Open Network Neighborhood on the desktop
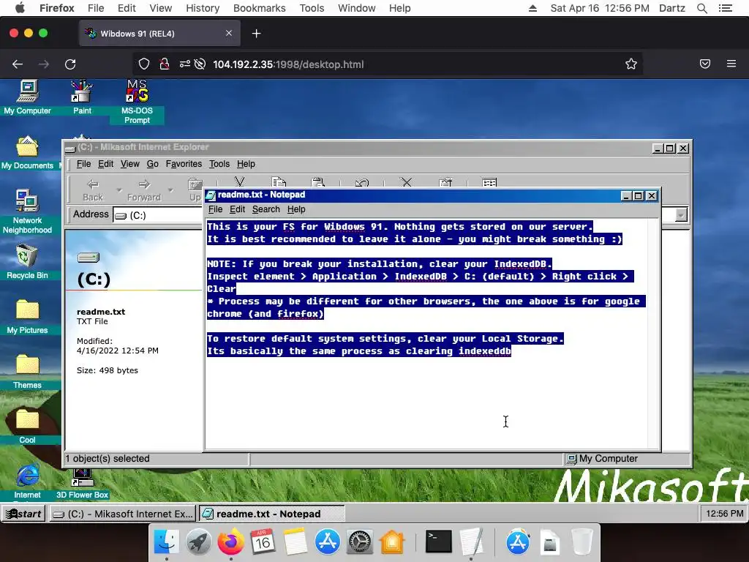 click(27, 211)
